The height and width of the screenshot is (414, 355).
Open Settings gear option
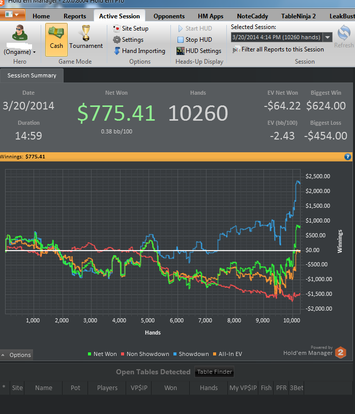click(129, 40)
